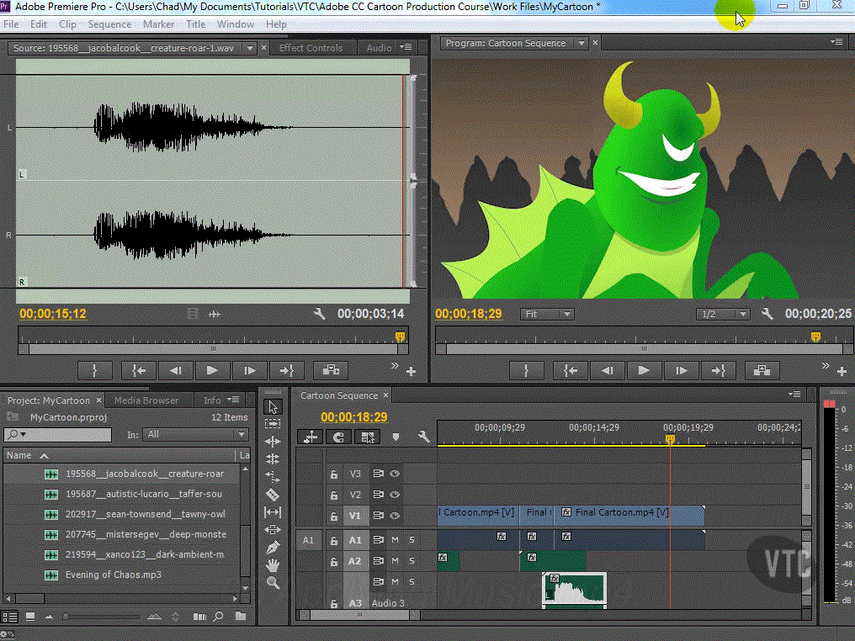Viewport: 855px width, 641px height.
Task: Open the In: All search scope dropdown
Action: [x=195, y=434]
